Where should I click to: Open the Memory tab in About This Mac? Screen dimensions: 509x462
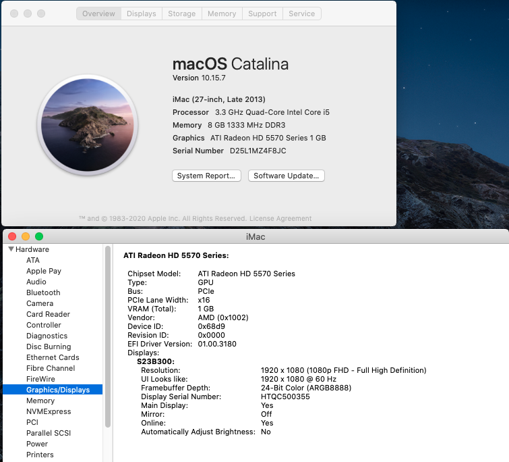(x=222, y=14)
